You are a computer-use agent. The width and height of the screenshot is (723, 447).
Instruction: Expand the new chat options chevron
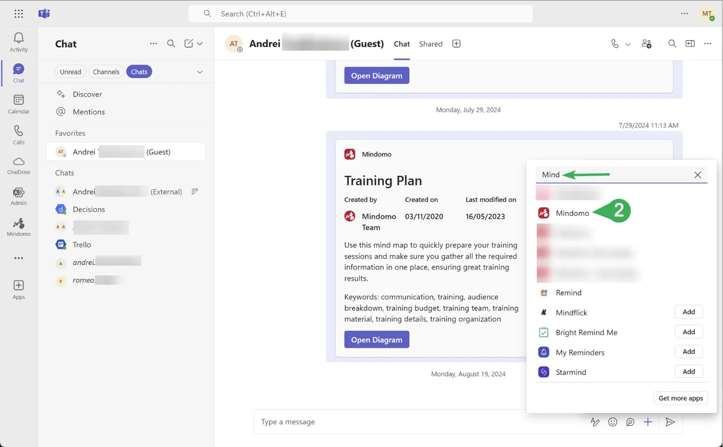(200, 44)
